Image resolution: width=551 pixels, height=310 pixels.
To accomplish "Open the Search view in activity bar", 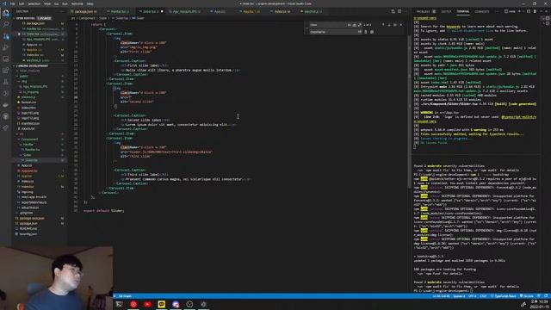I will click(x=6, y=25).
